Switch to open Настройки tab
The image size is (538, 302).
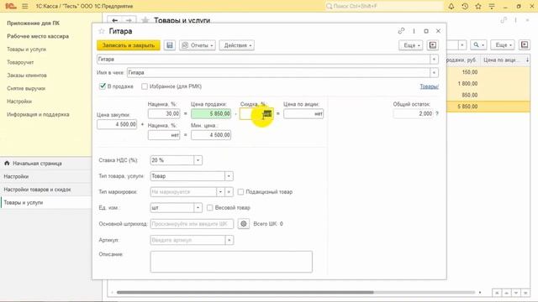[46, 176]
